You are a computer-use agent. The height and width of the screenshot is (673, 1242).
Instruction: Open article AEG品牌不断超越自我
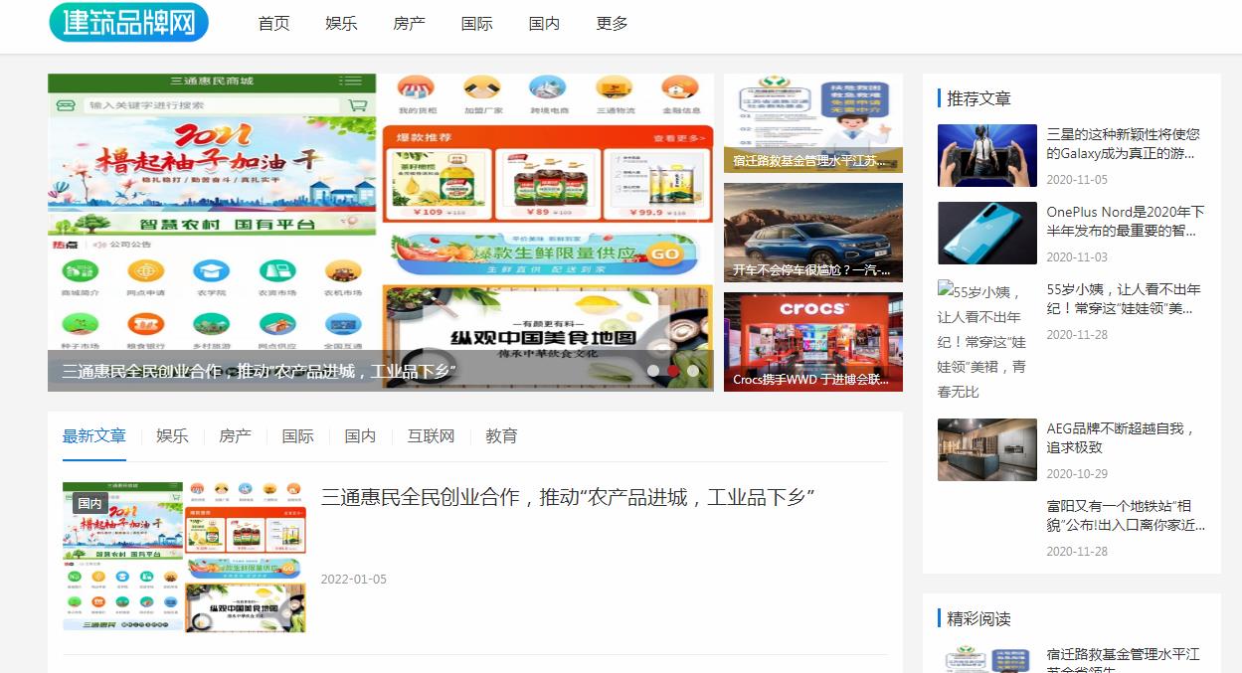point(1121,437)
